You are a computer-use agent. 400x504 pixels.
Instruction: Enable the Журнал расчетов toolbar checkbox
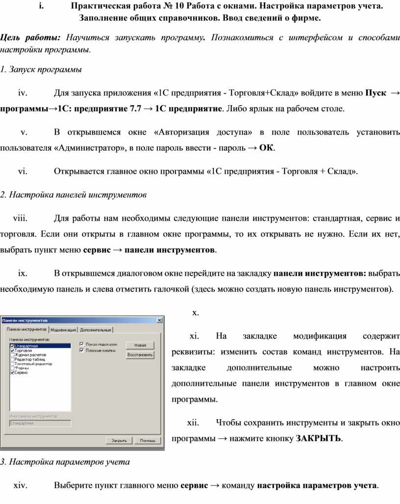[x=12, y=355]
